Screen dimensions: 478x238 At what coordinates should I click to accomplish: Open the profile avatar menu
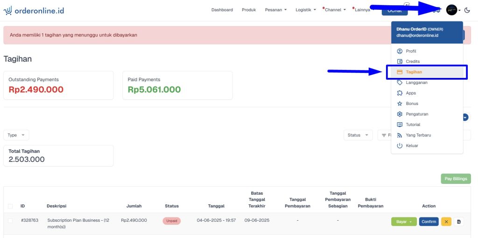(x=453, y=10)
